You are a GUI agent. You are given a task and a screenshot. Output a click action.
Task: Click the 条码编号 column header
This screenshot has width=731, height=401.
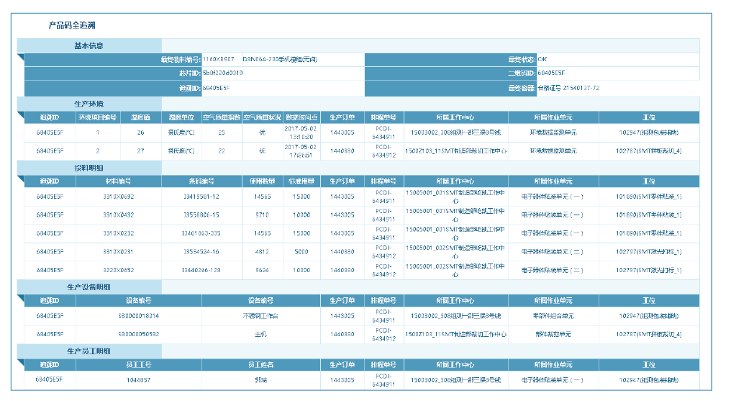[x=201, y=181]
